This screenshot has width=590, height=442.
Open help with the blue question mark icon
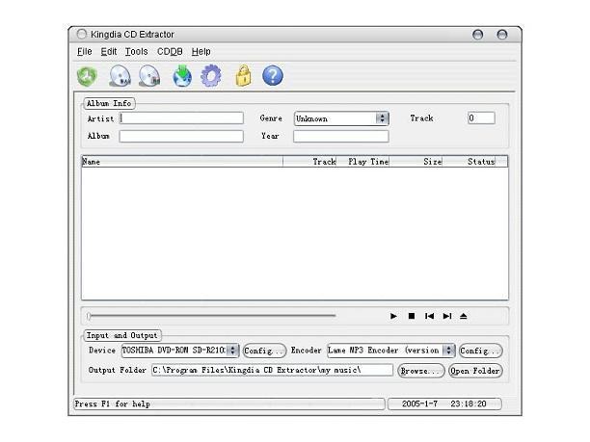tap(273, 76)
